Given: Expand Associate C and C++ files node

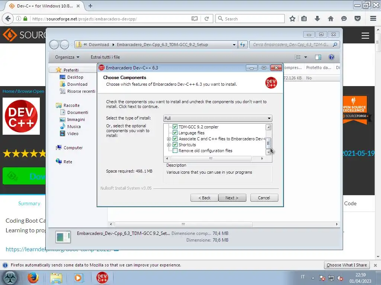Looking at the screenshot, I should [x=169, y=139].
